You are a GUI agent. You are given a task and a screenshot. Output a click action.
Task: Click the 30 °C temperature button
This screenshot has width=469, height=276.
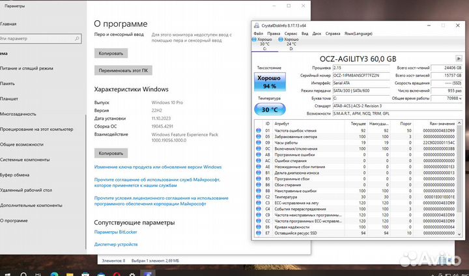point(270,109)
